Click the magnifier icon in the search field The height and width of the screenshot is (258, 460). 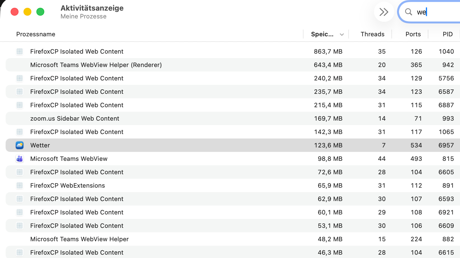coord(408,12)
